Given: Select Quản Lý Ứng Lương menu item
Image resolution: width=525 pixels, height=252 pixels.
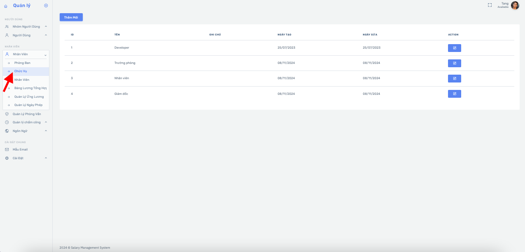Looking at the screenshot, I should [29, 97].
